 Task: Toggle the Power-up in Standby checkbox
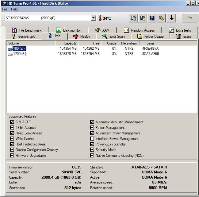(92, 144)
